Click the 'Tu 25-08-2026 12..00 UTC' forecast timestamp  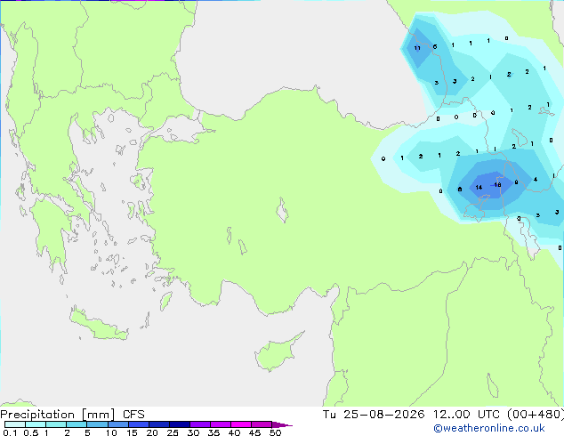pyautogui.click(x=411, y=415)
